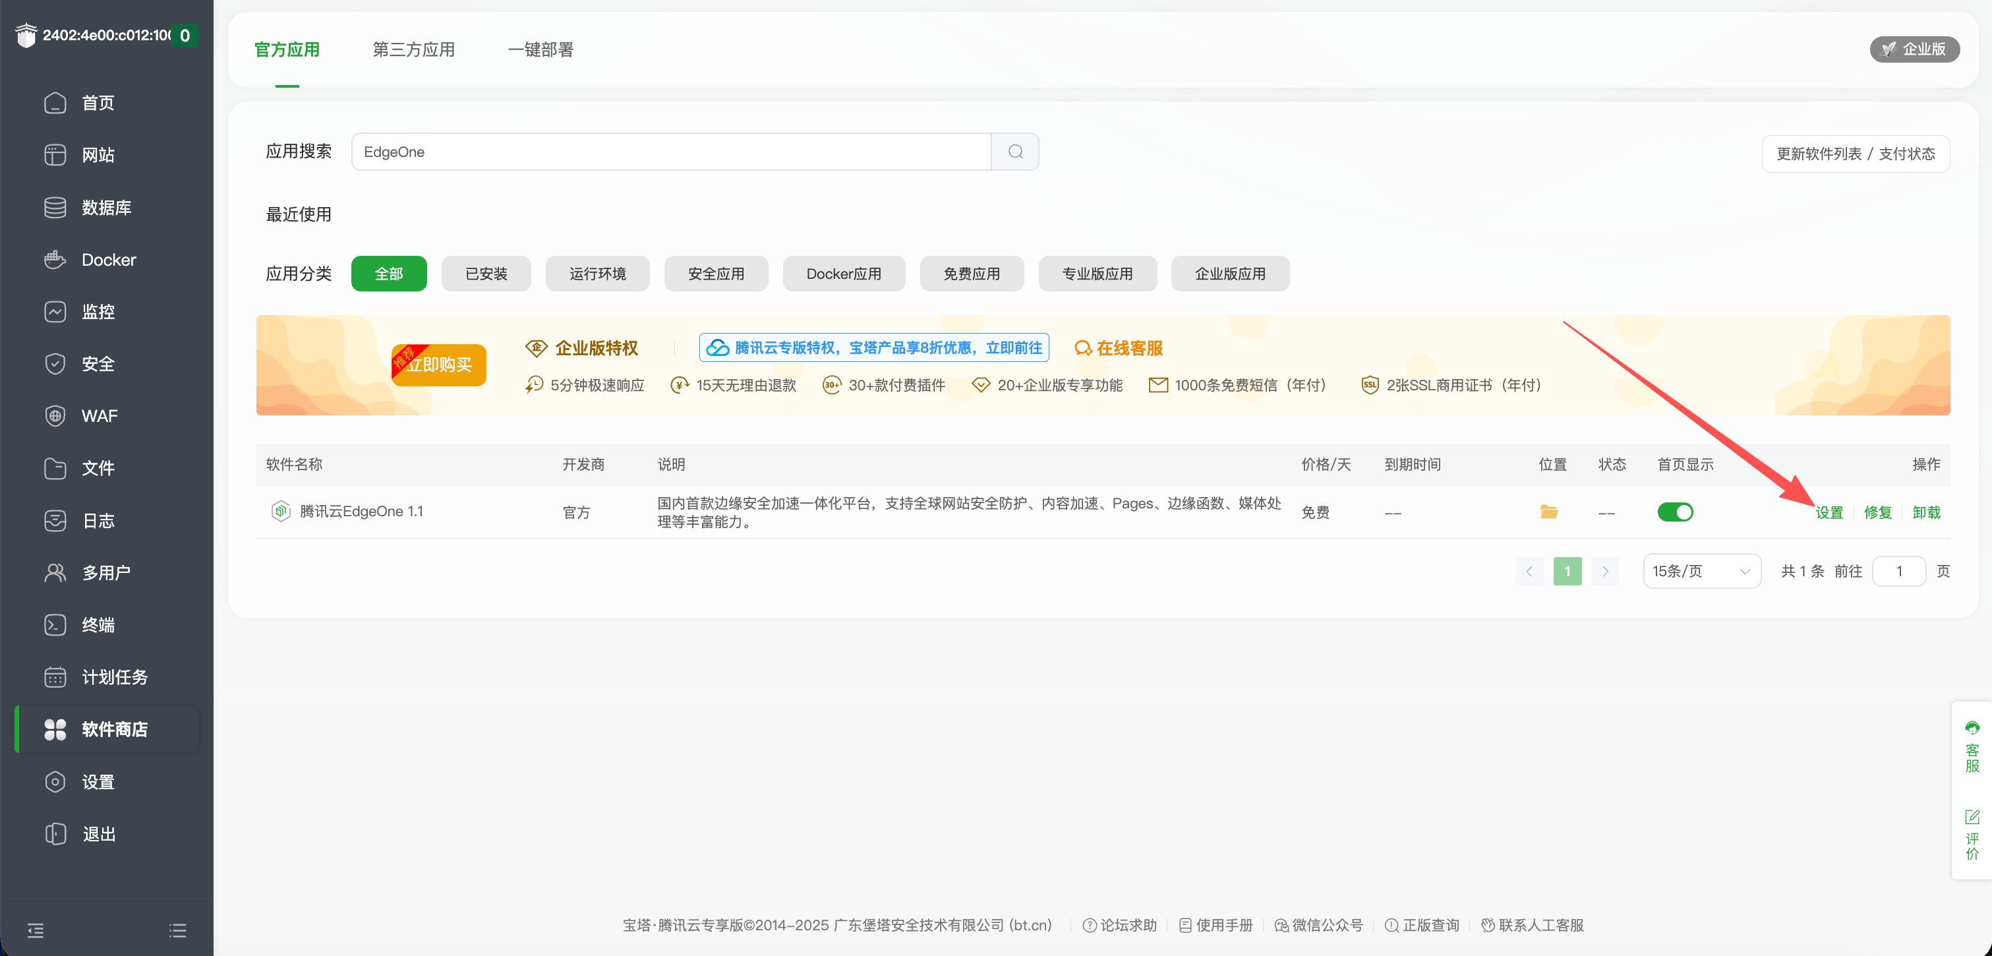Open the 日志 logs section

pyautogui.click(x=98, y=521)
